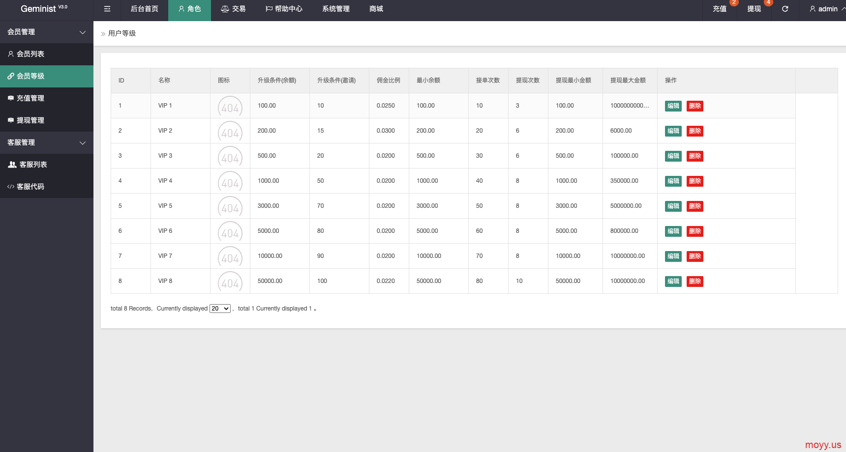Click the 用户等级 breadcrumb
The height and width of the screenshot is (452, 846).
coord(122,33)
